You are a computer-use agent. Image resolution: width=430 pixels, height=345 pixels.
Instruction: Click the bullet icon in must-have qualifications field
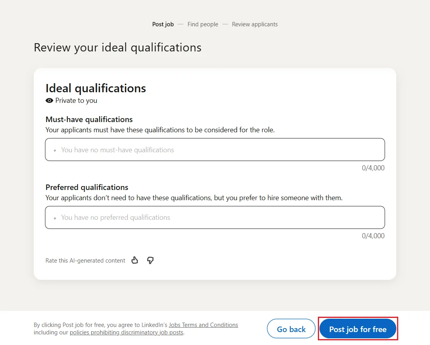click(55, 150)
